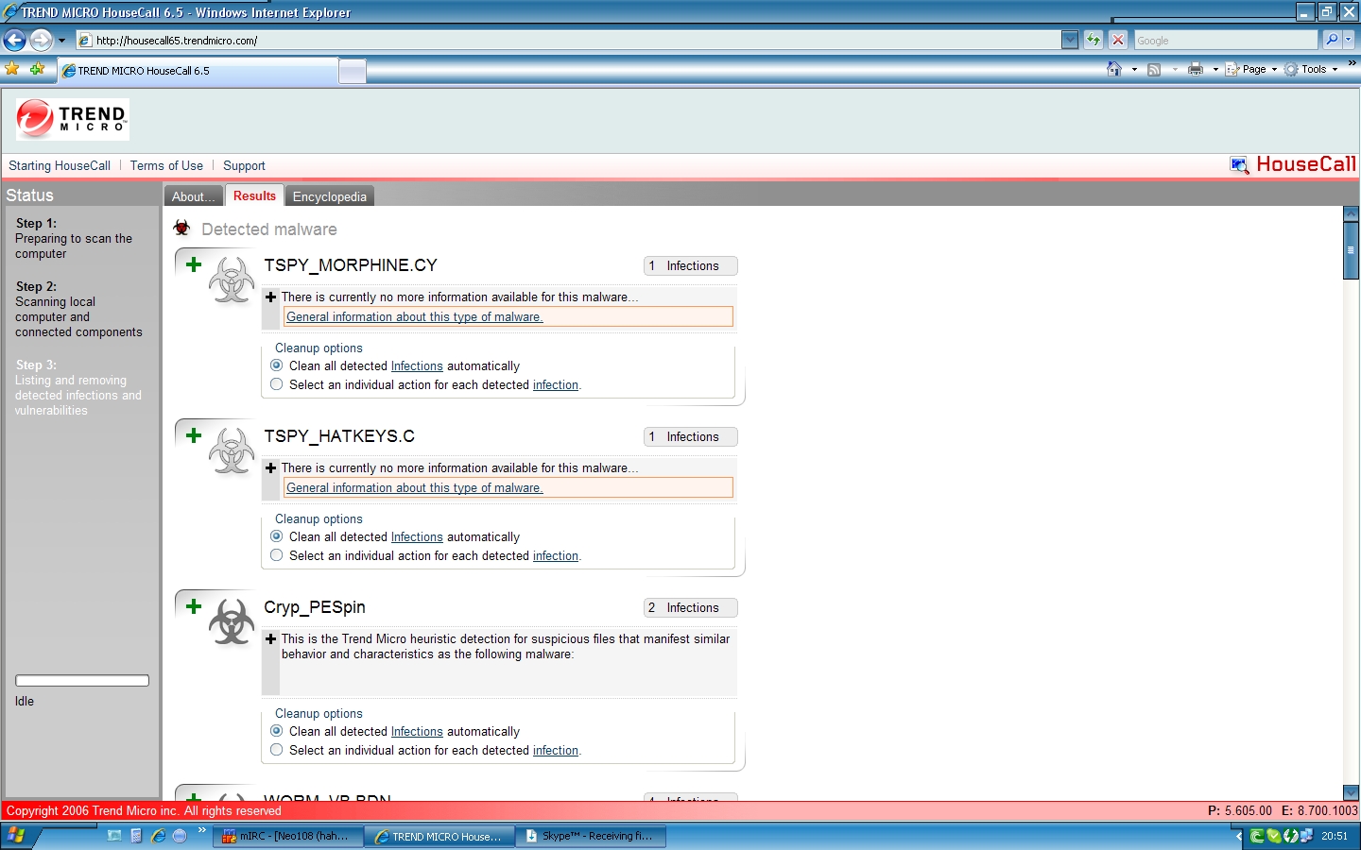
Task: Open the Terms of Use link
Action: 166,165
